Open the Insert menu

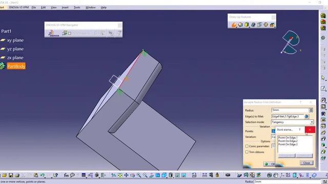pyautogui.click(x=65, y=7)
